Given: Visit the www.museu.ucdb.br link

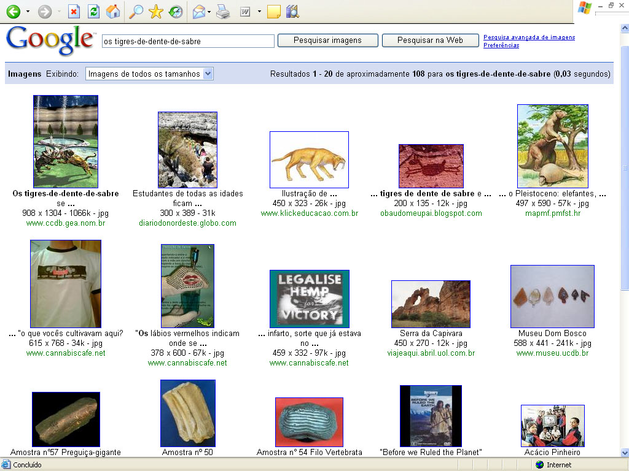Looking at the screenshot, I should pos(552,353).
